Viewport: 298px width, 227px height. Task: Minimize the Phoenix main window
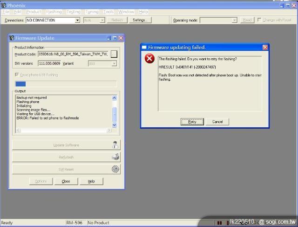(x=282, y=6)
